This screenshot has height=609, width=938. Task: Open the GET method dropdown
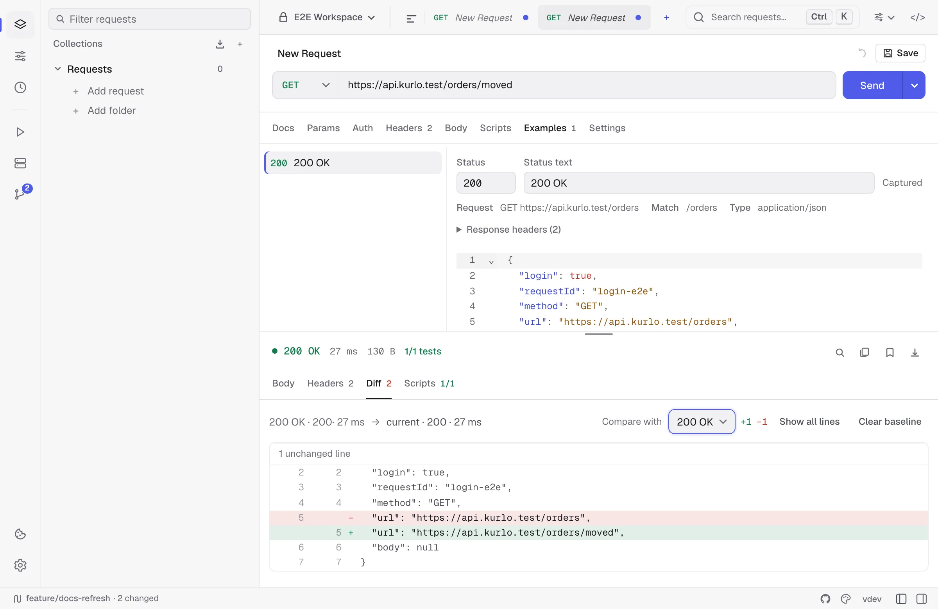[306, 85]
